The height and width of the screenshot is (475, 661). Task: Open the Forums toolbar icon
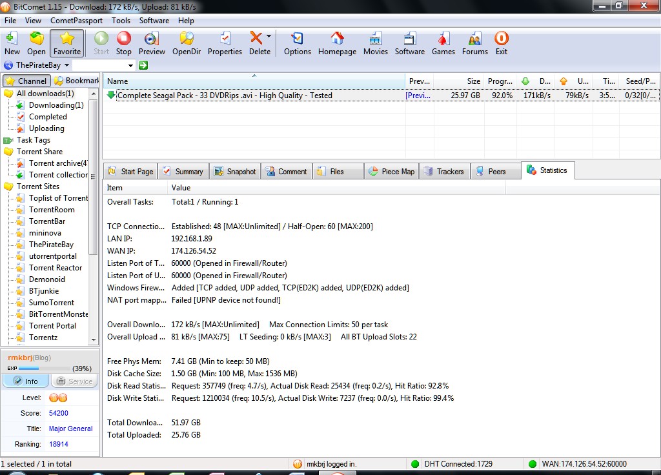pyautogui.click(x=474, y=43)
